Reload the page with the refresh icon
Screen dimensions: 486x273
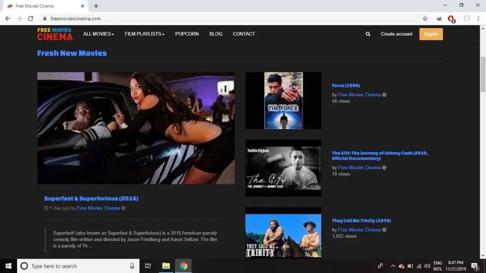(31, 18)
